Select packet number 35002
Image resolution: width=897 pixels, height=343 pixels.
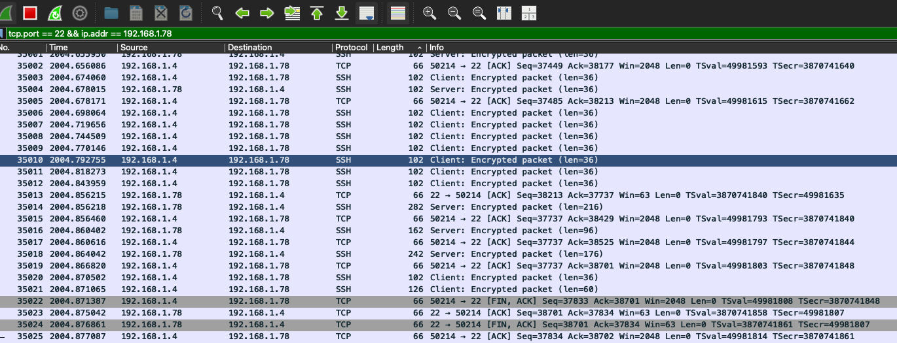click(x=448, y=66)
